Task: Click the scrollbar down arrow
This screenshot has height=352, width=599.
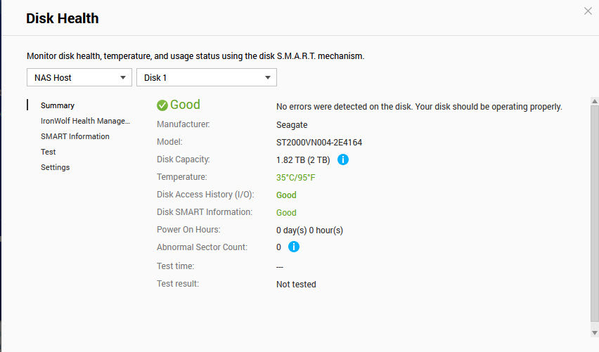Action: [x=594, y=332]
